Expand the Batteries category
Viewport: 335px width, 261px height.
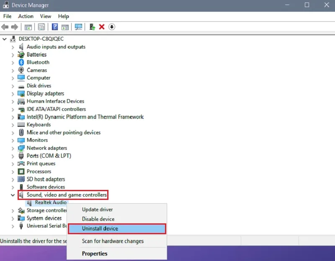13,55
